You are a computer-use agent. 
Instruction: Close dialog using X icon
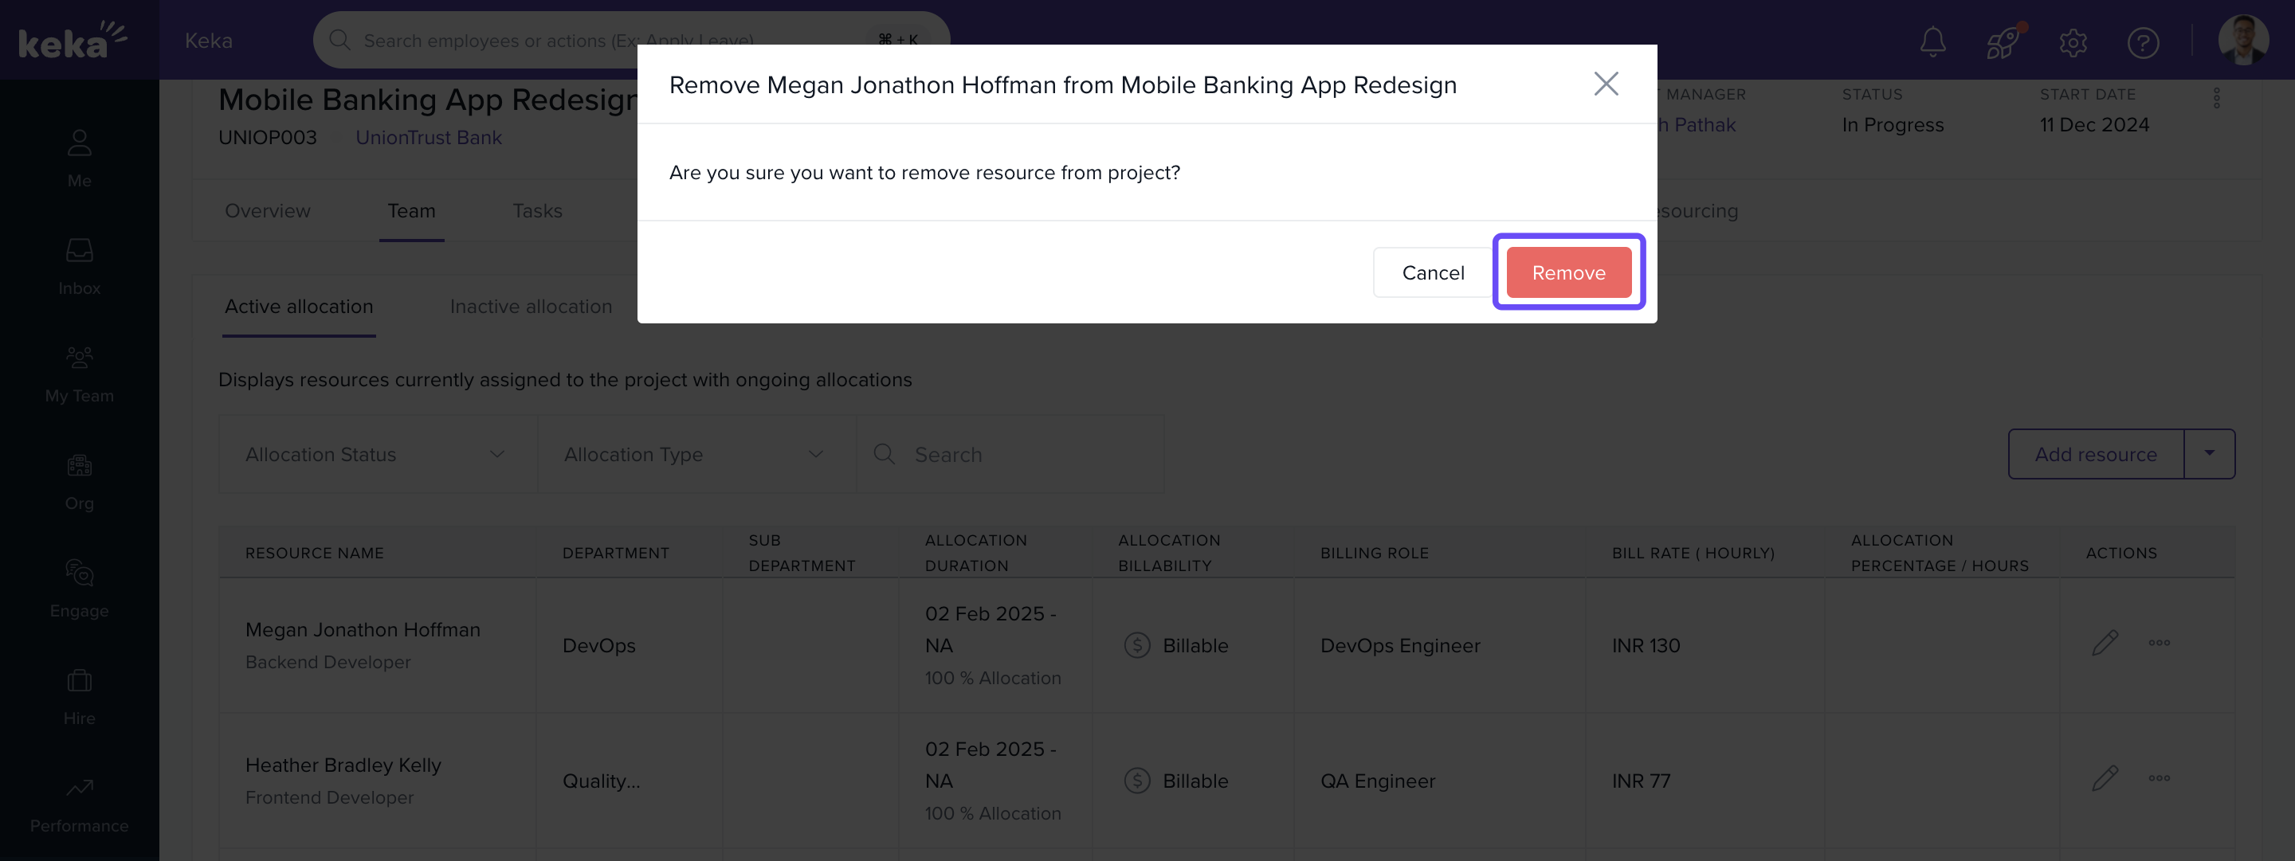point(1606,84)
